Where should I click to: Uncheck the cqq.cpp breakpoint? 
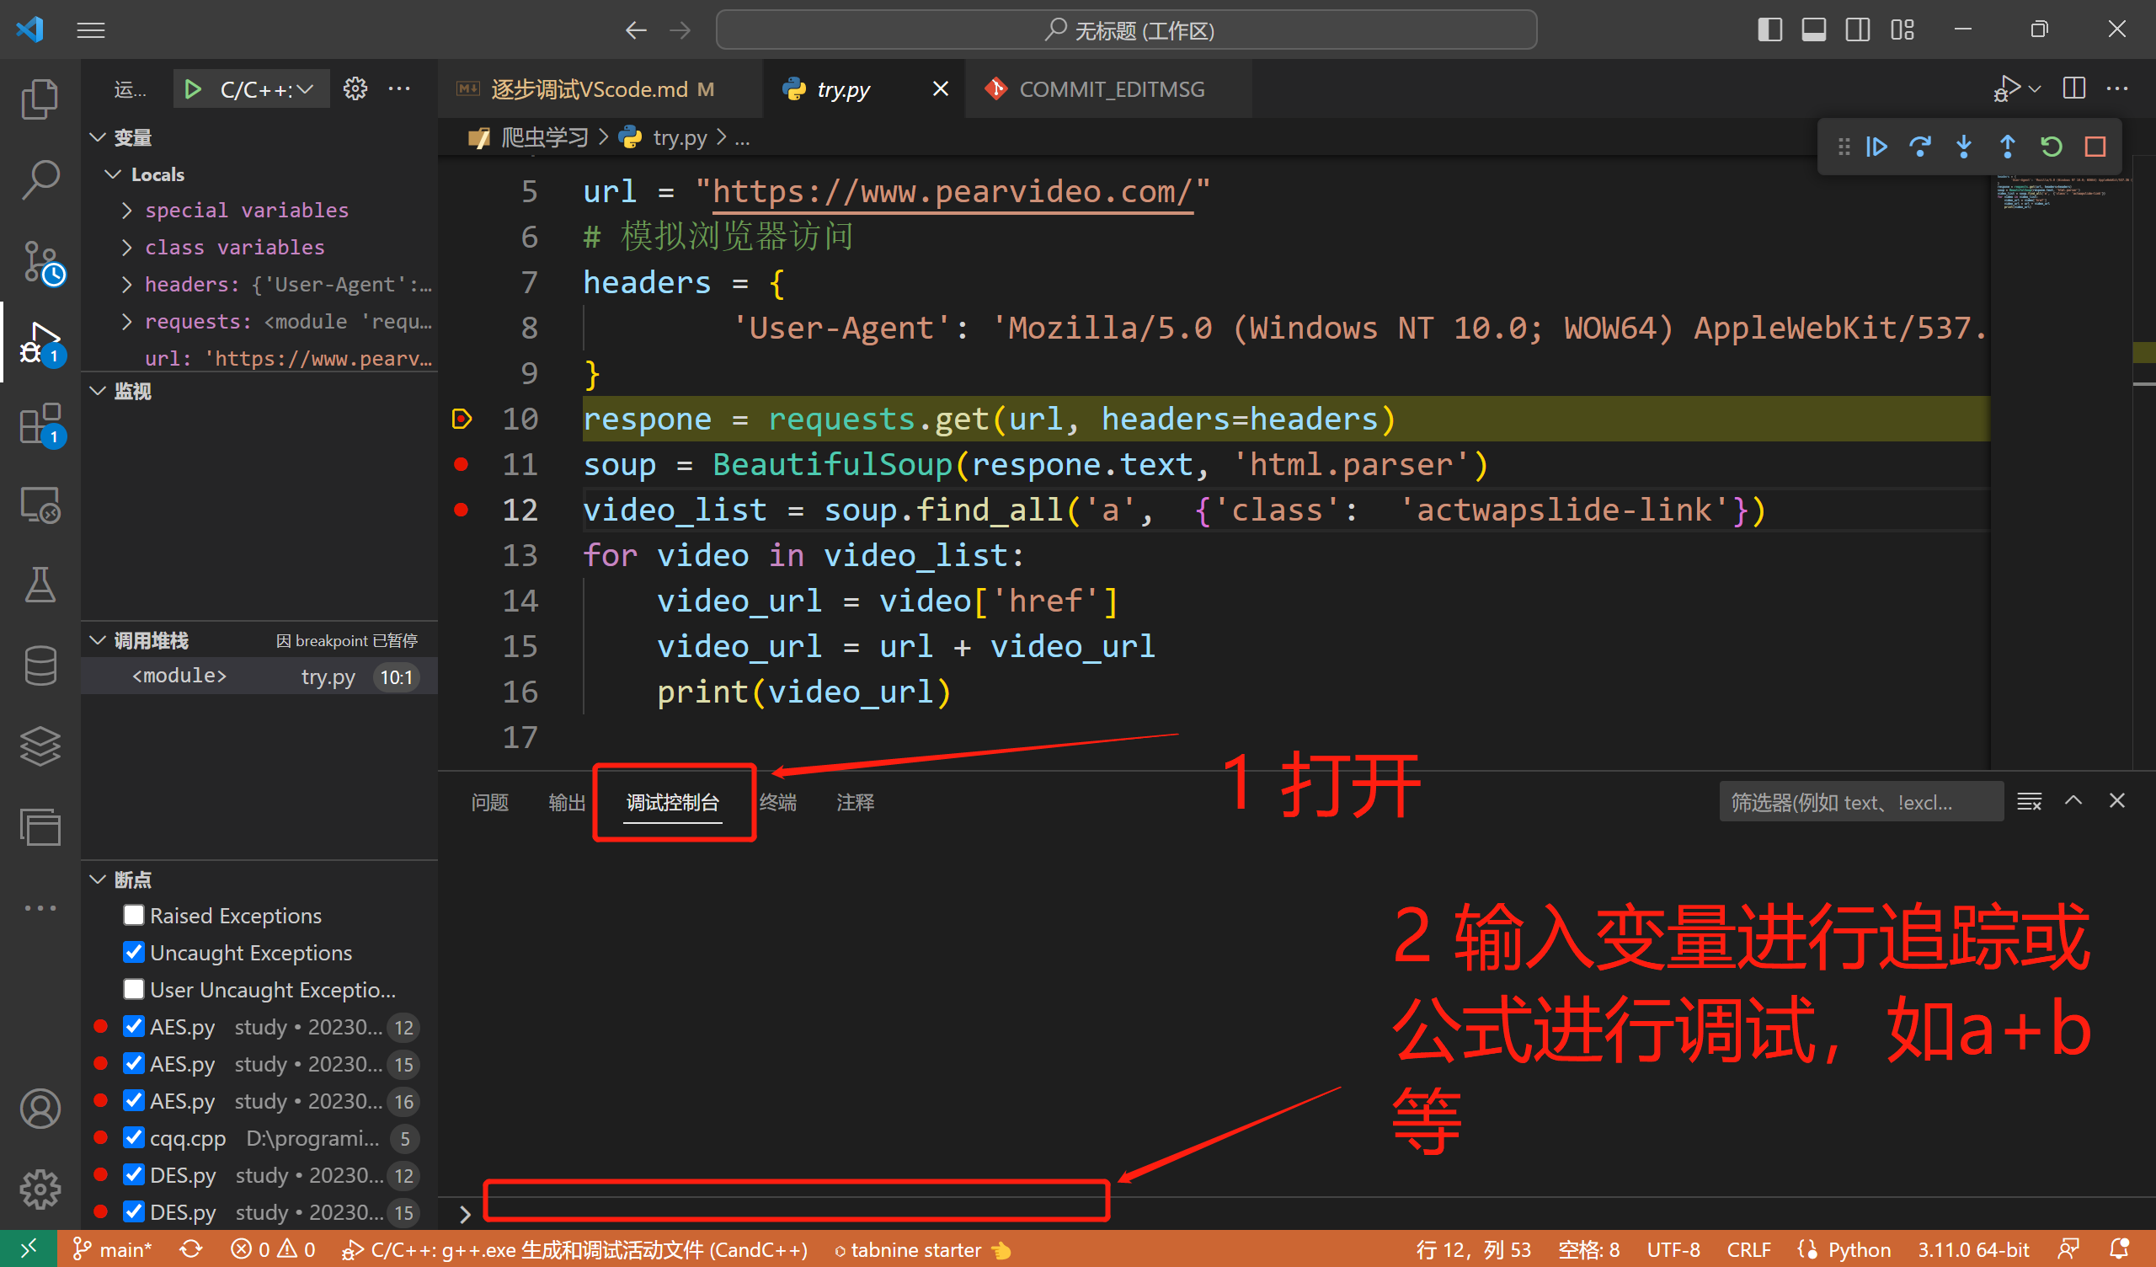133,1138
